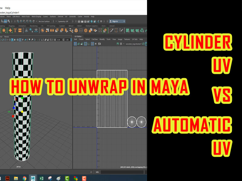The image size is (242, 181).
Task: Click the persp camera label in the viewport
Action: click(x=18, y=167)
